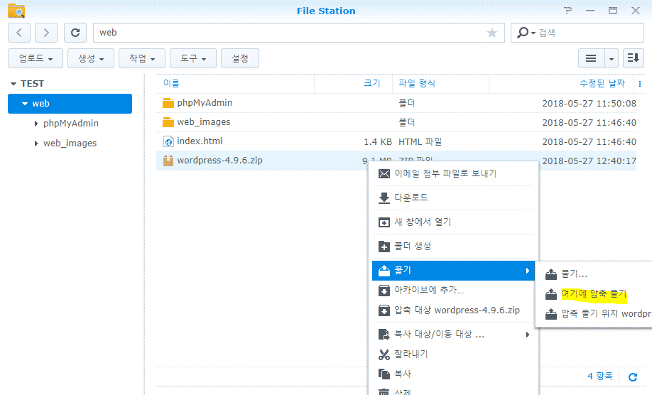Collapse the web folder tree arrow
The height and width of the screenshot is (395, 652).
25,104
